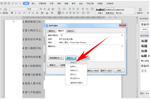Viewport: 150px width, 99px height.
Task: Toggle italic formatting in the ribbon
Action: [x=16, y=13]
